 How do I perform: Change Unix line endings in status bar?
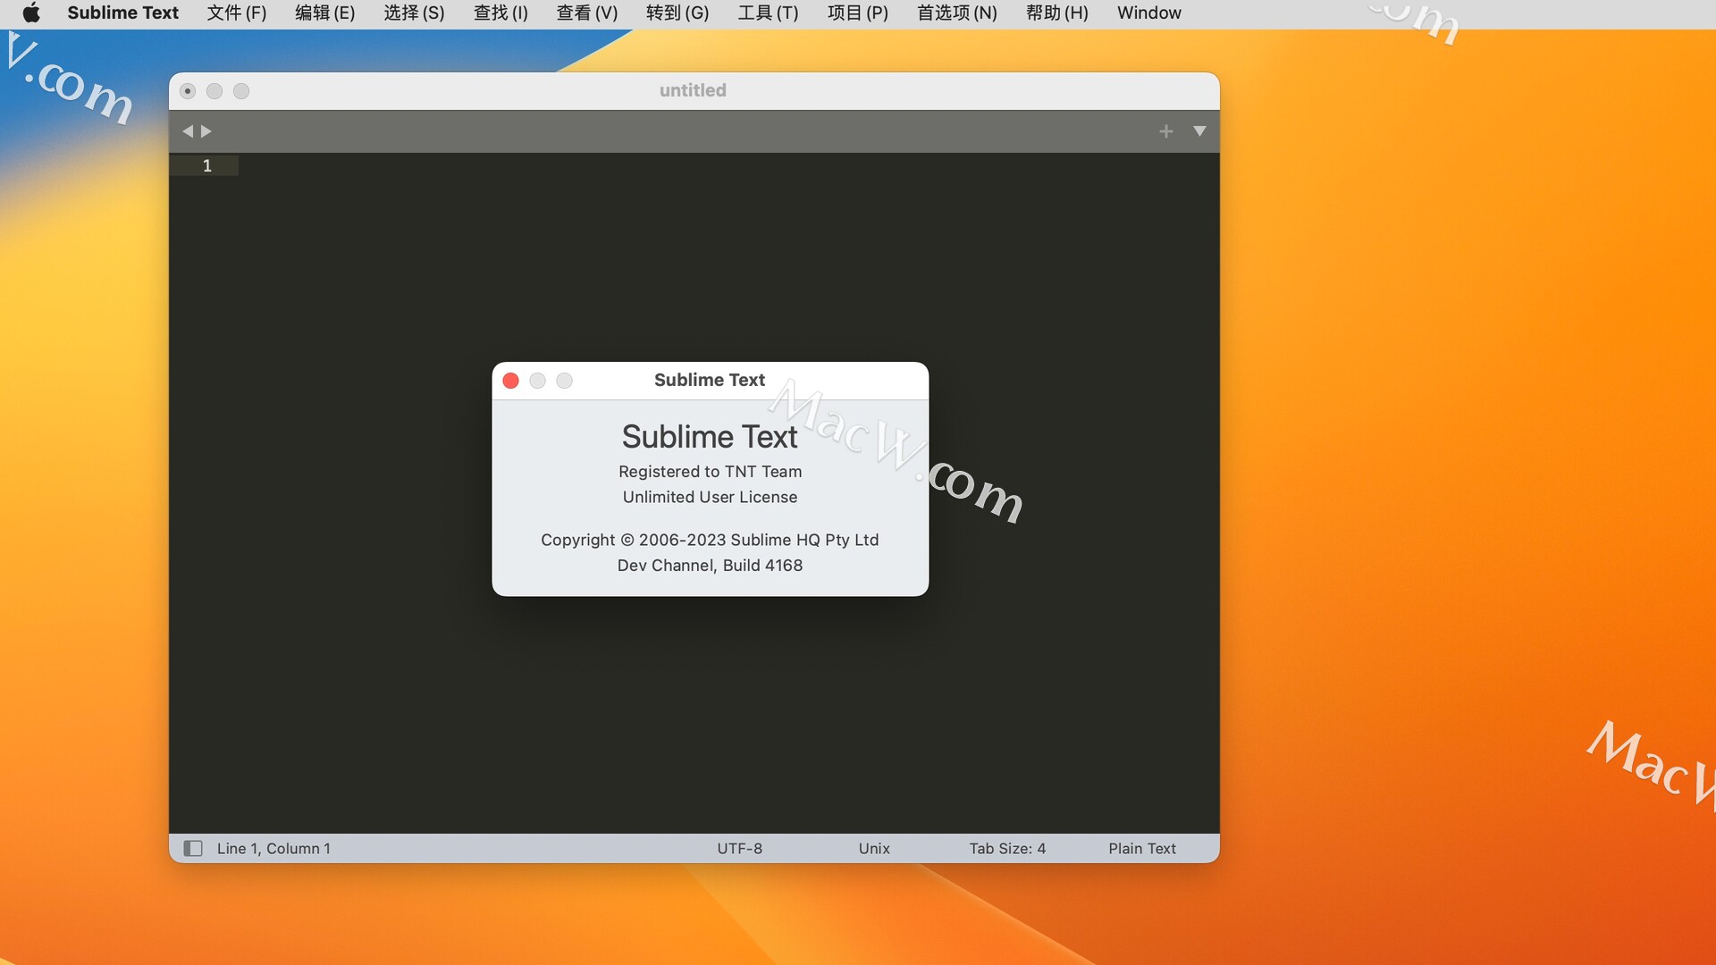(874, 848)
